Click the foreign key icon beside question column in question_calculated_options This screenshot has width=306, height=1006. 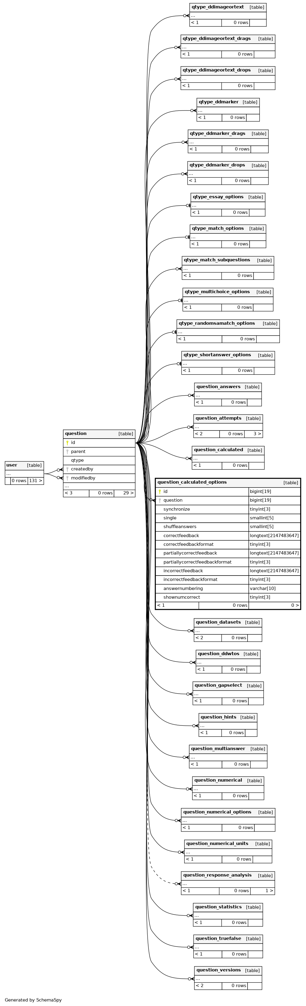159,500
